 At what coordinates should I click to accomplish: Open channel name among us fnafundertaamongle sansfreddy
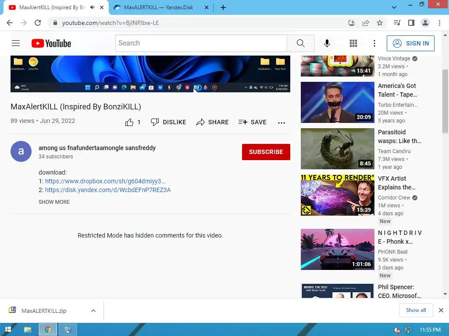(x=97, y=148)
